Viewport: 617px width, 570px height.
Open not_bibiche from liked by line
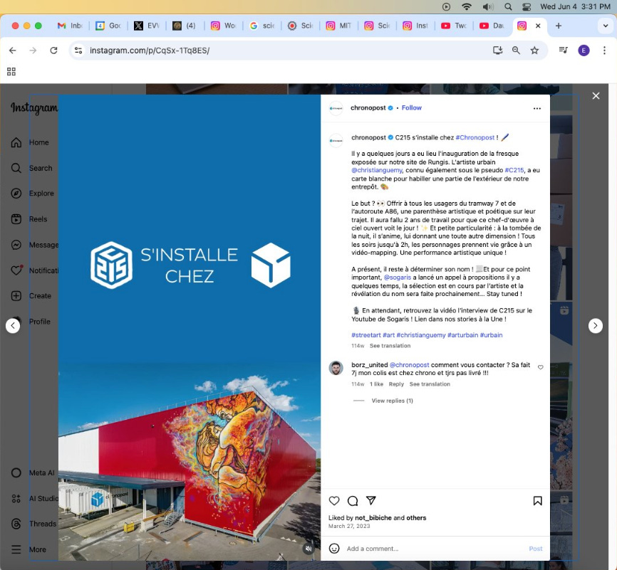tap(373, 518)
